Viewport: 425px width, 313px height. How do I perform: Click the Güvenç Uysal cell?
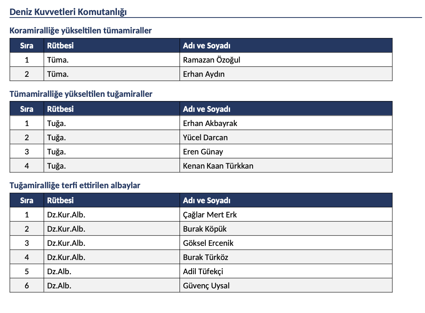pos(286,285)
